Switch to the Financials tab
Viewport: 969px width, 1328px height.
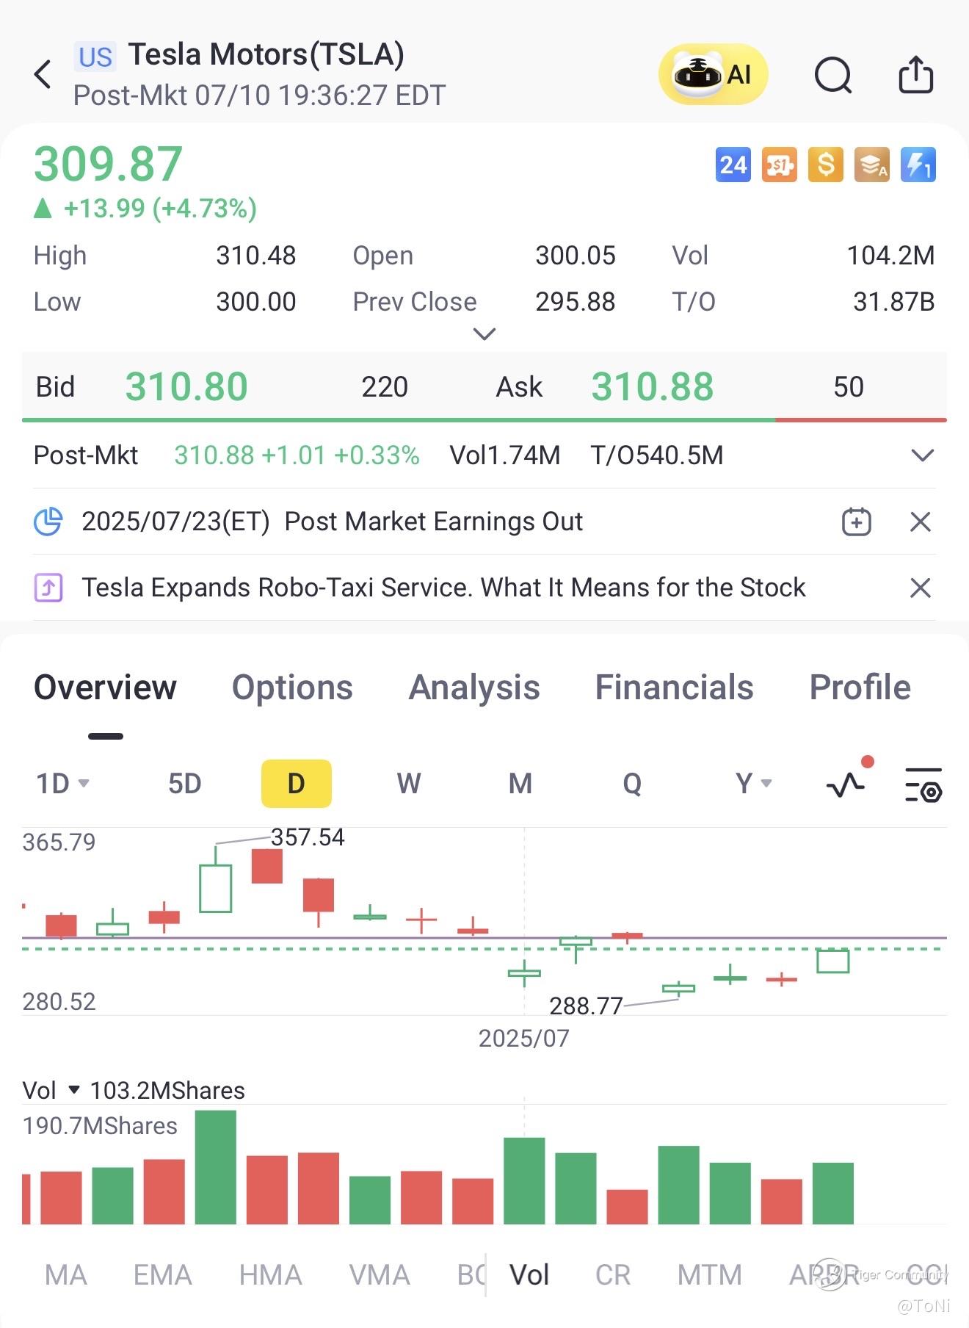[x=674, y=688]
